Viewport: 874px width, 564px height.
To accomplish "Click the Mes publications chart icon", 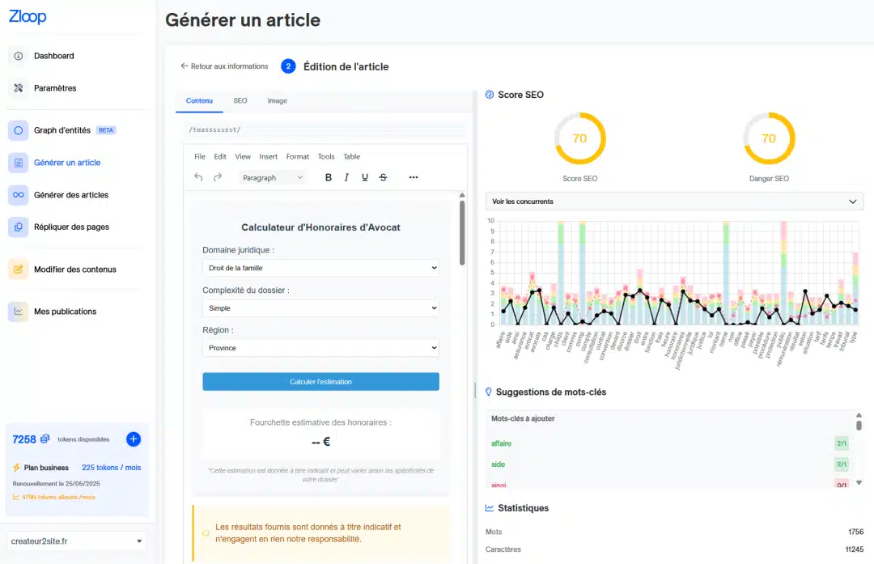I will [19, 312].
